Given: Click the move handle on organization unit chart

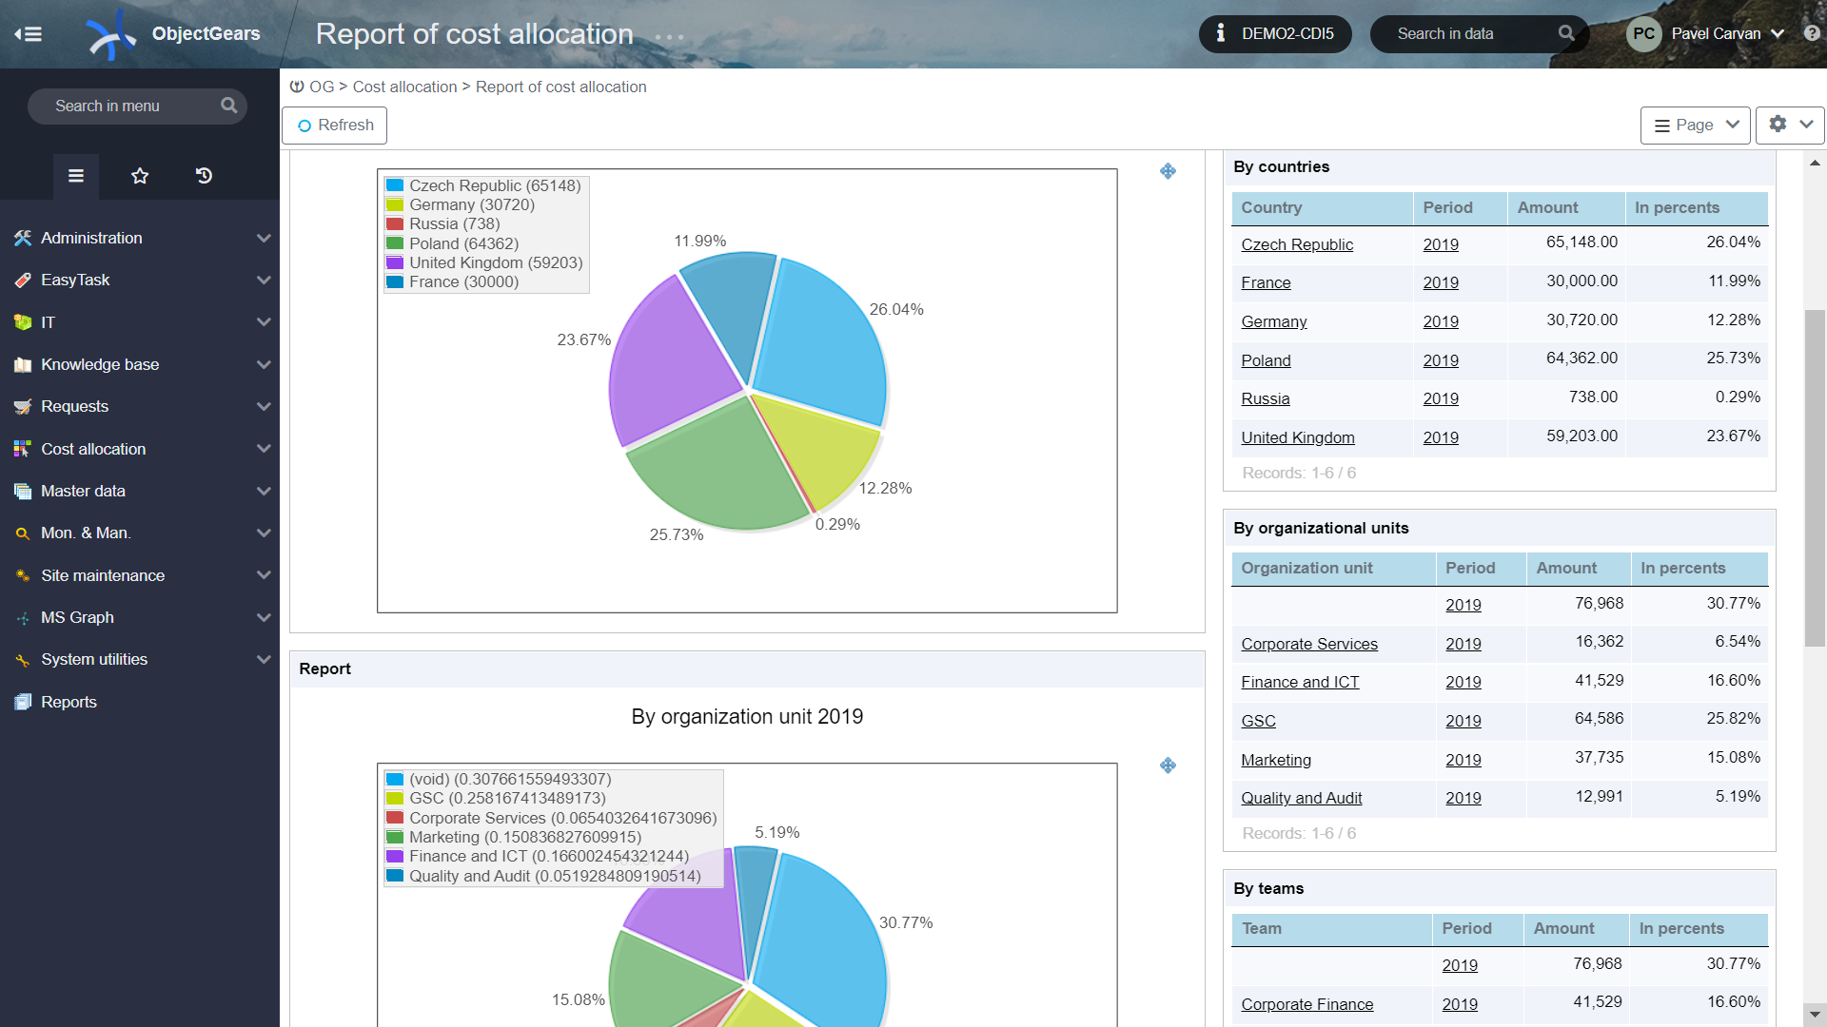Looking at the screenshot, I should pyautogui.click(x=1168, y=765).
